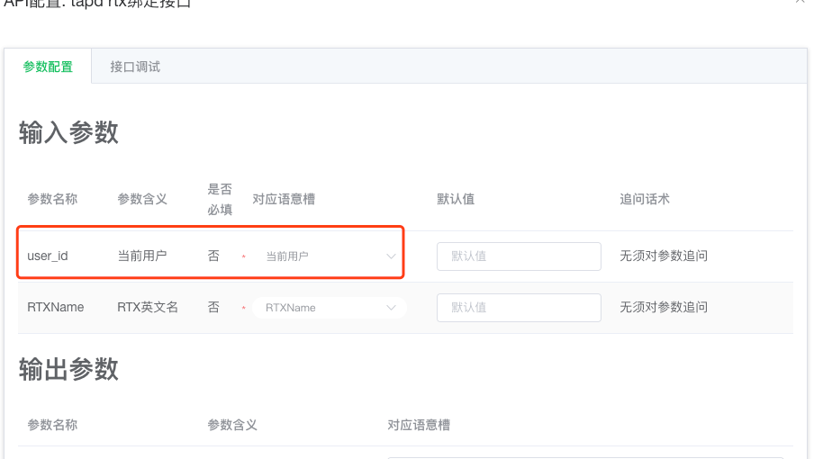Click the 参数名称 header under 输入参数
Screen dimensions: 823x459
(52, 199)
